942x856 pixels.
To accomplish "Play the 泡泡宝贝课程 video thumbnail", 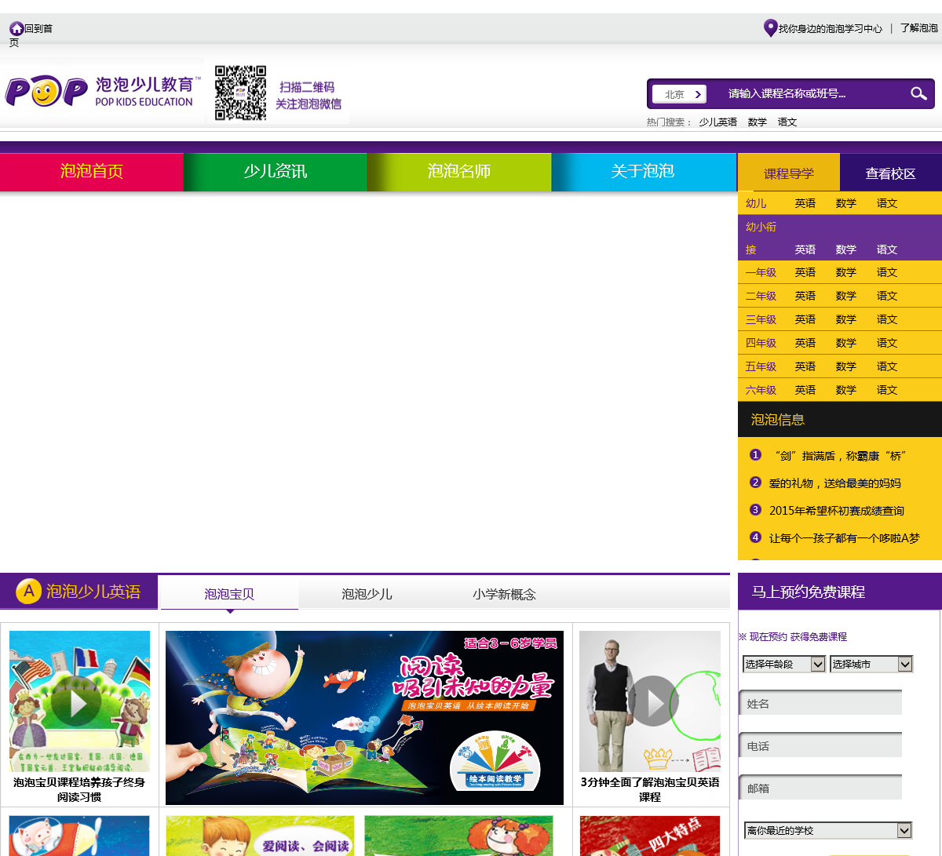I will click(79, 701).
